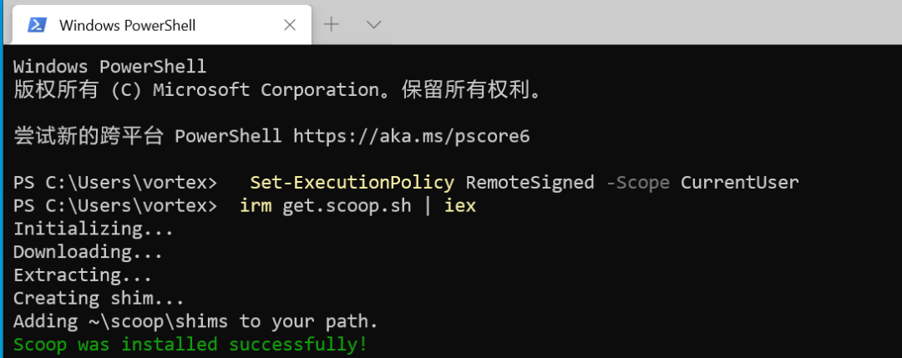The image size is (902, 358).
Task: Click the get.scoop.sh address text
Action: click(x=347, y=205)
